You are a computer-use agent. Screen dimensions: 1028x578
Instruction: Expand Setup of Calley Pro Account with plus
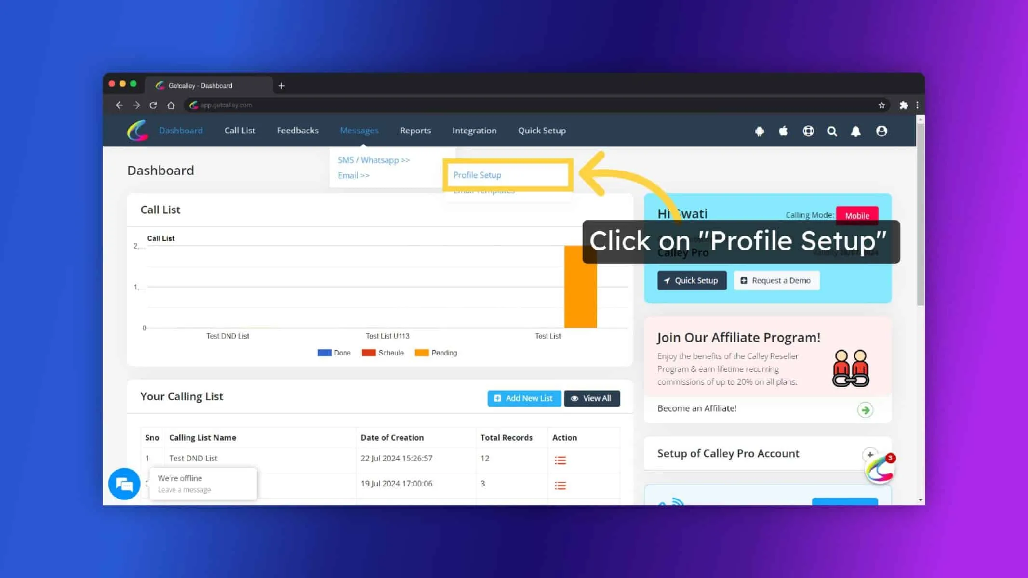(870, 454)
